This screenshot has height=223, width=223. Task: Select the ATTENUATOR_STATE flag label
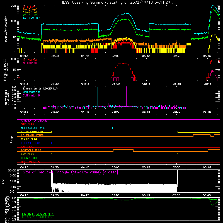[34, 121]
